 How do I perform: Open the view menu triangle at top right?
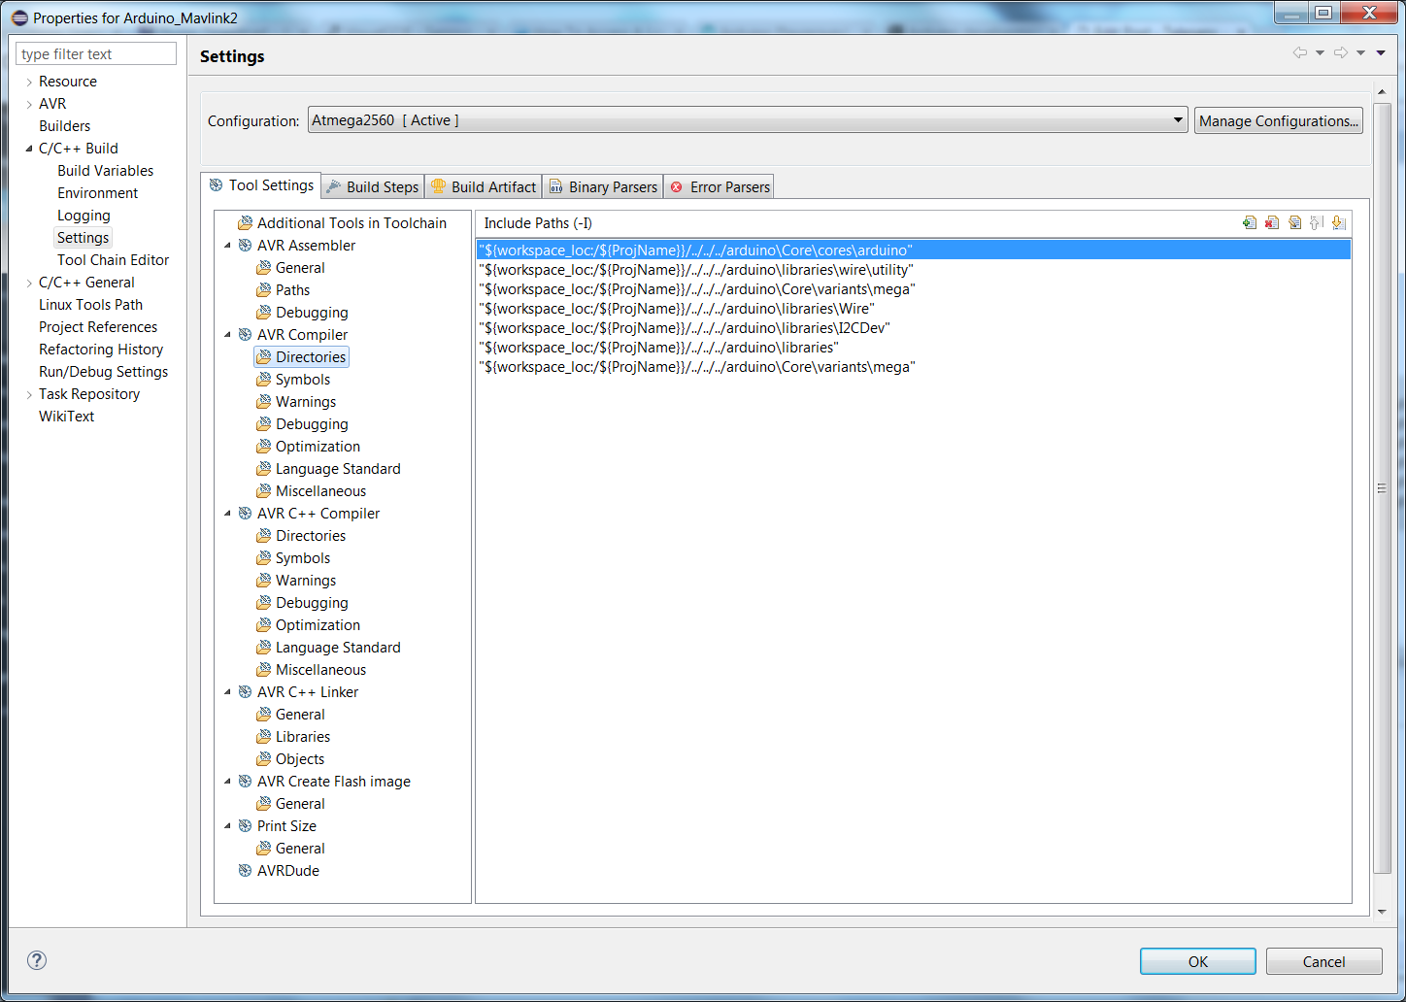coord(1381,52)
